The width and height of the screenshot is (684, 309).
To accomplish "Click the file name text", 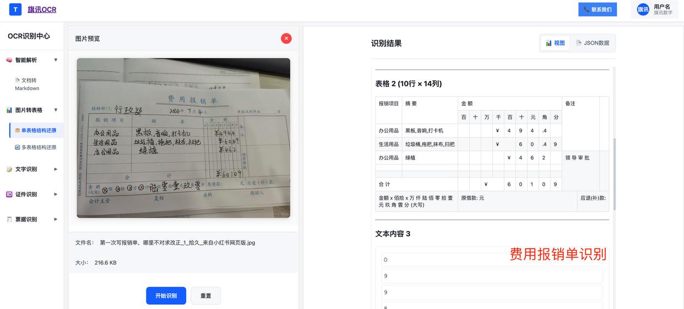I will point(177,242).
